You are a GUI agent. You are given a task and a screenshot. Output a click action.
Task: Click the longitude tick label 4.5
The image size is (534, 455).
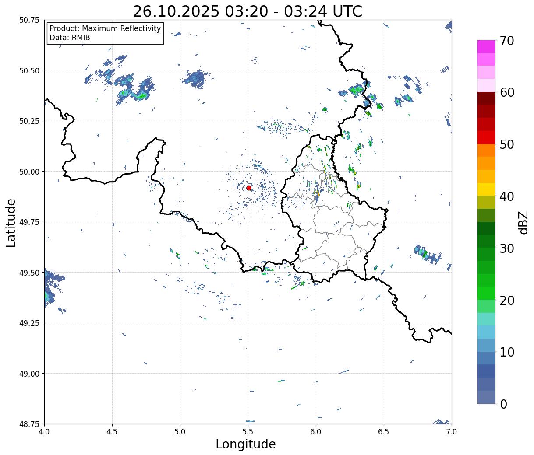pos(112,431)
